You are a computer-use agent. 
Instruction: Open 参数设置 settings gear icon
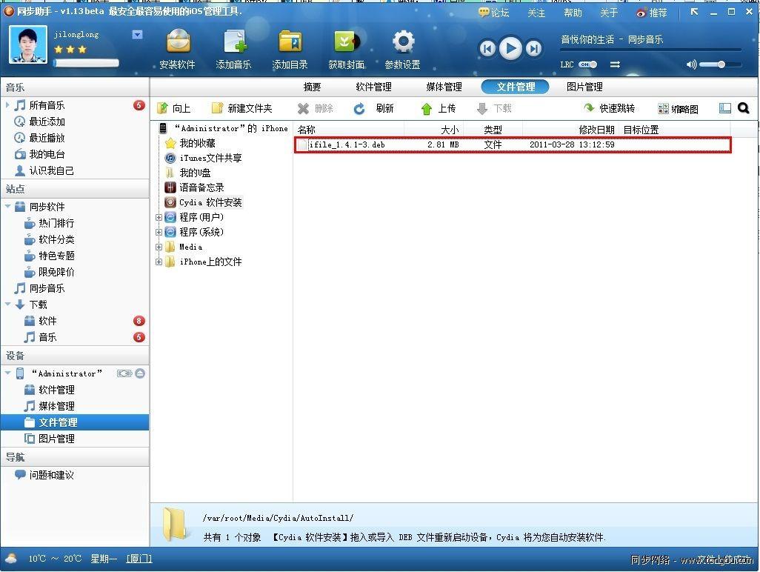pyautogui.click(x=403, y=41)
